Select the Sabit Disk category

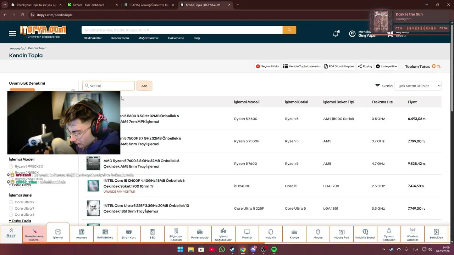[x=436, y=234]
